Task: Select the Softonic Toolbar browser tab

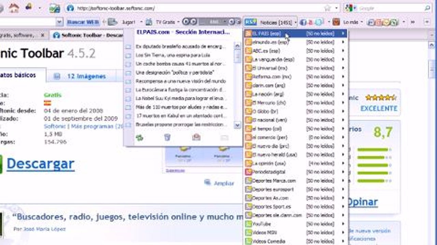Action: [87, 35]
